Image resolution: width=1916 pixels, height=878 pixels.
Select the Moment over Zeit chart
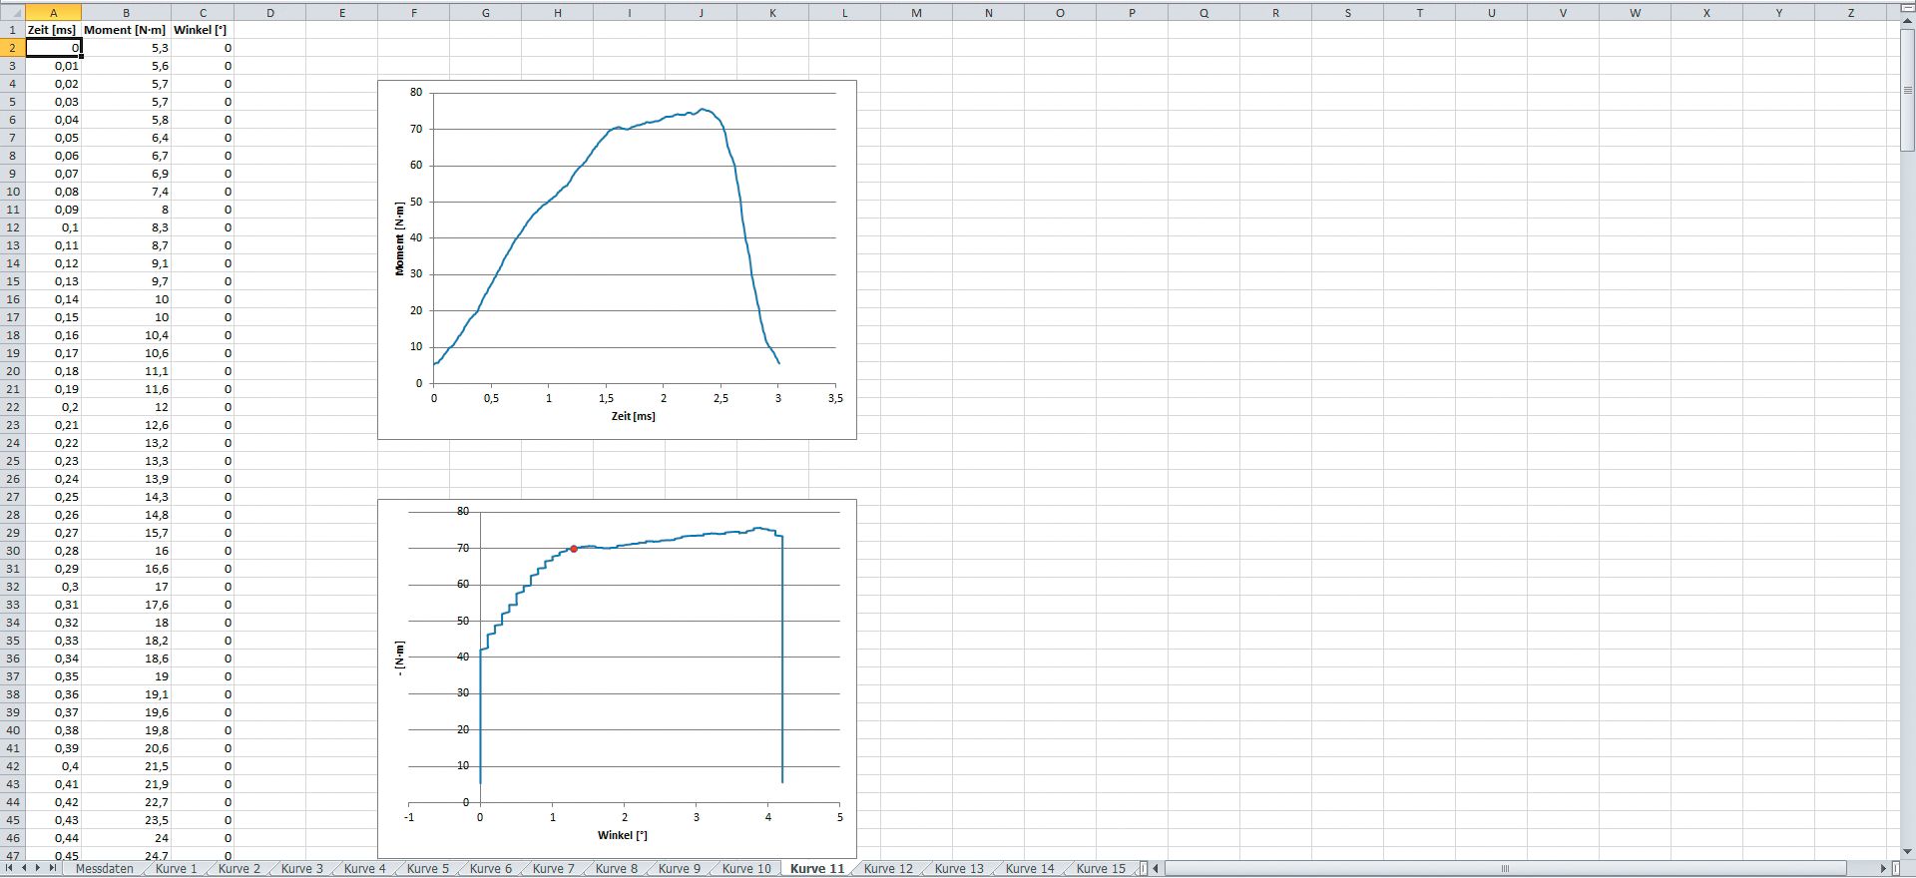click(x=617, y=259)
